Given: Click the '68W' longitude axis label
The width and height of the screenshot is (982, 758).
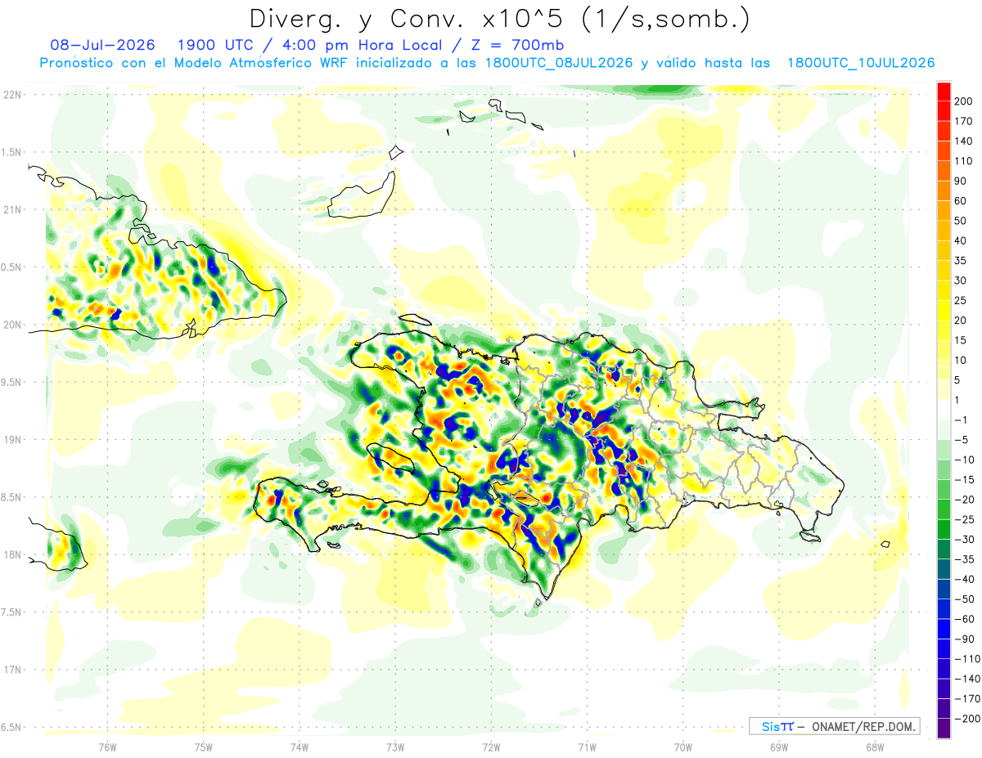Looking at the screenshot, I should click(875, 746).
